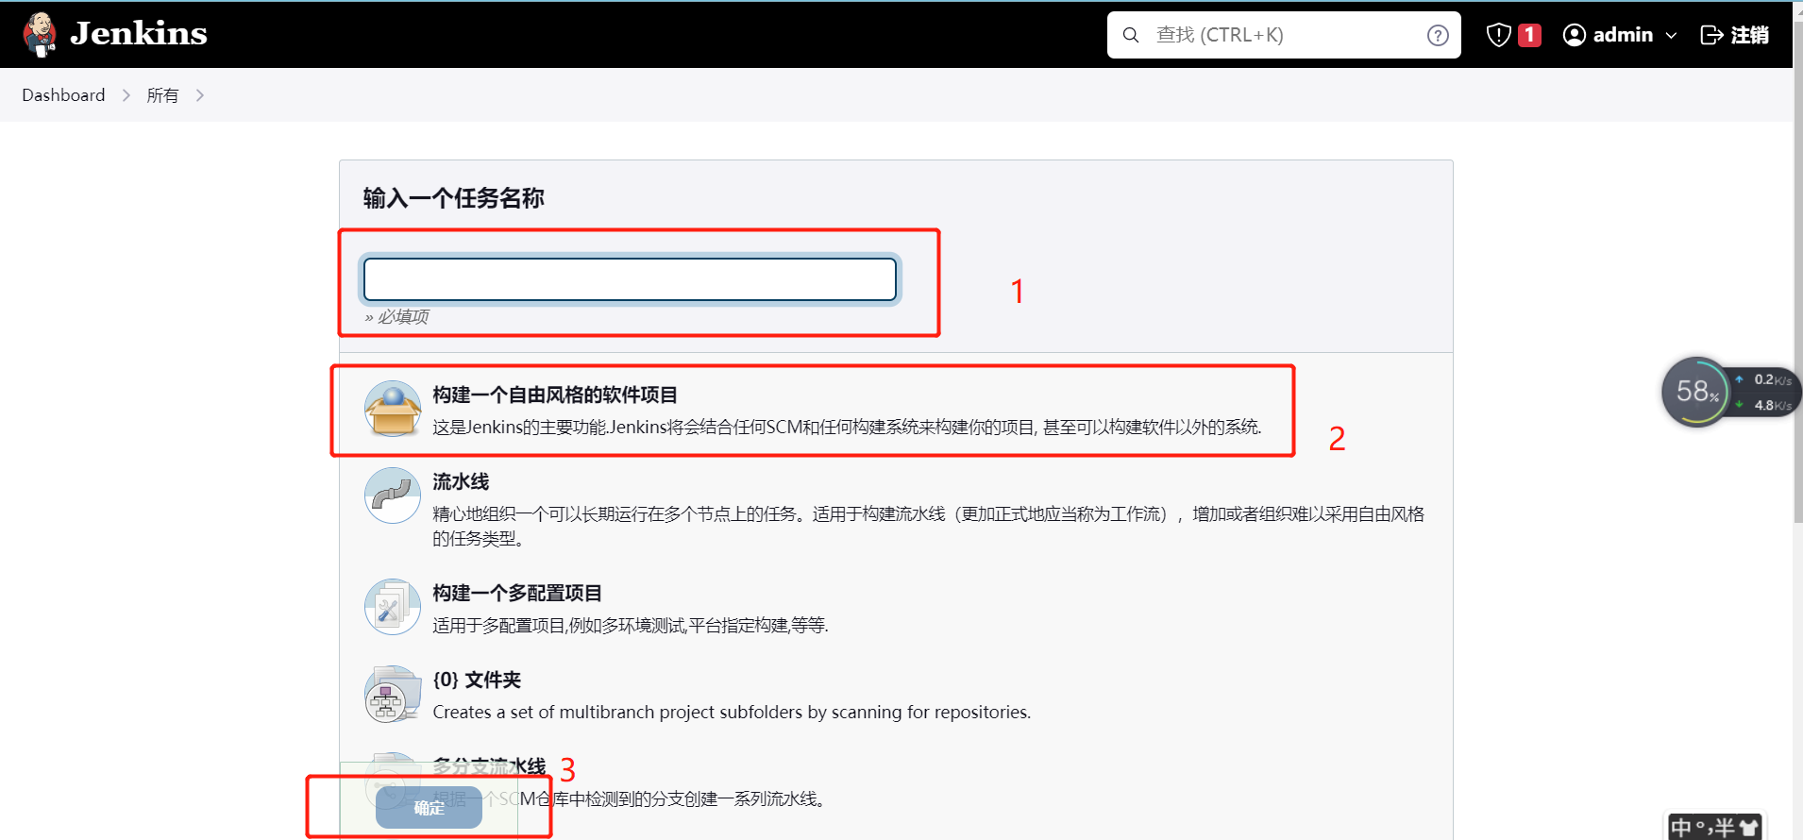
Task: Click the Jenkins butler logo
Action: pyautogui.click(x=40, y=35)
